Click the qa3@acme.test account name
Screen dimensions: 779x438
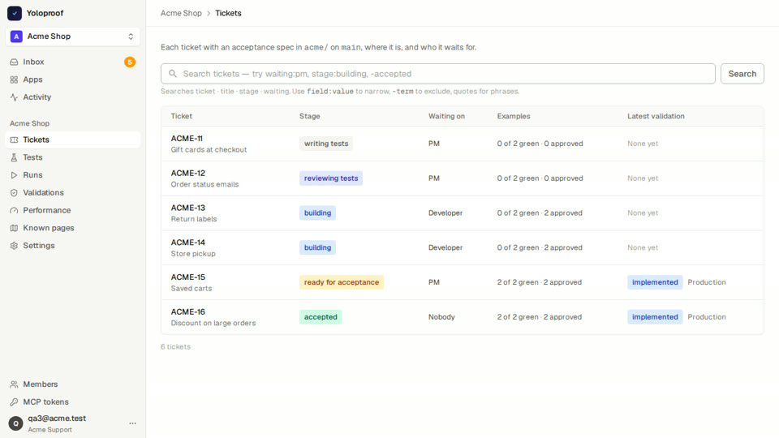click(57, 419)
